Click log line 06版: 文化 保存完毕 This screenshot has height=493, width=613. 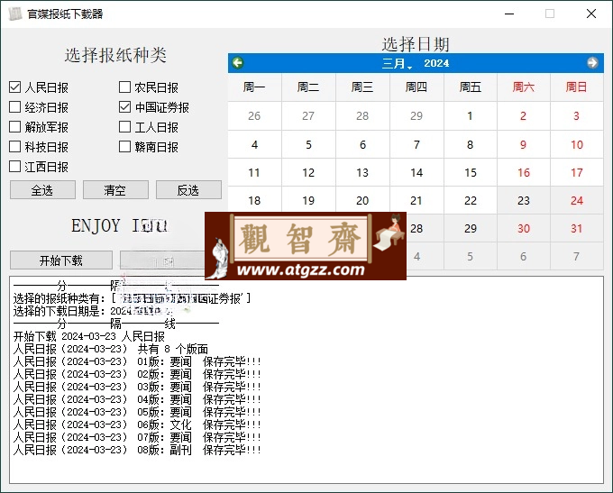pyautogui.click(x=137, y=425)
